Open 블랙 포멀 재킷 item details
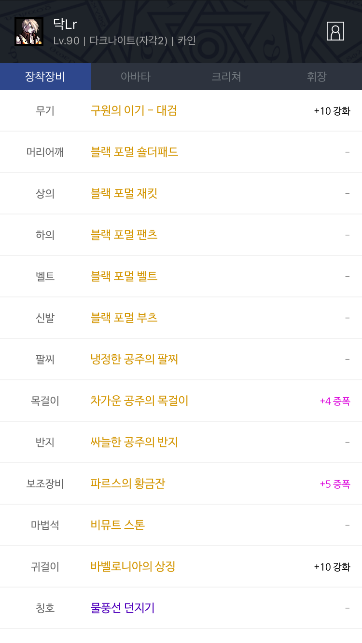Screen dimensions: 362x643 pos(124,193)
